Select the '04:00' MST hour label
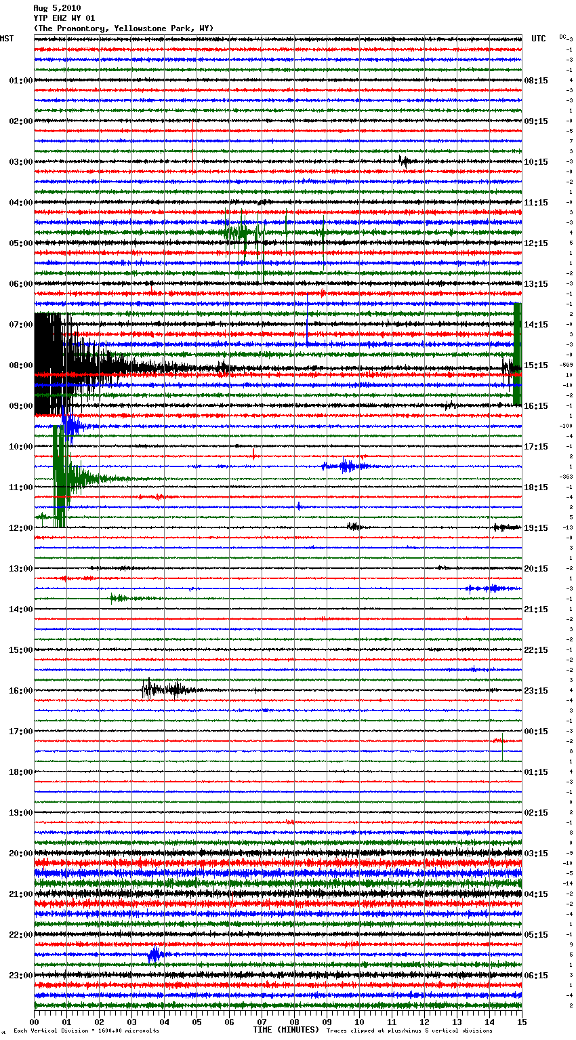Screen dimensions: 576x1040 coord(21,203)
